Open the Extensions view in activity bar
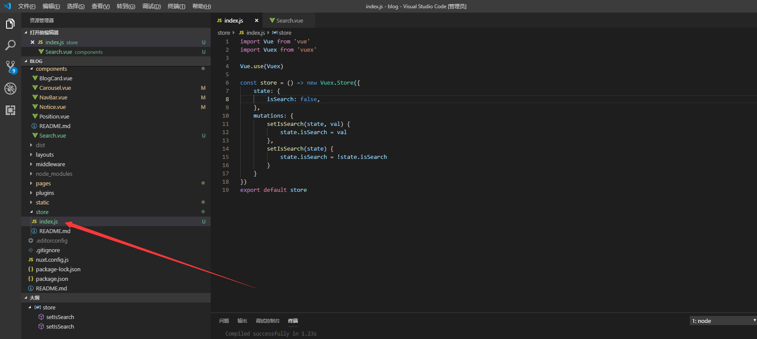 tap(10, 110)
